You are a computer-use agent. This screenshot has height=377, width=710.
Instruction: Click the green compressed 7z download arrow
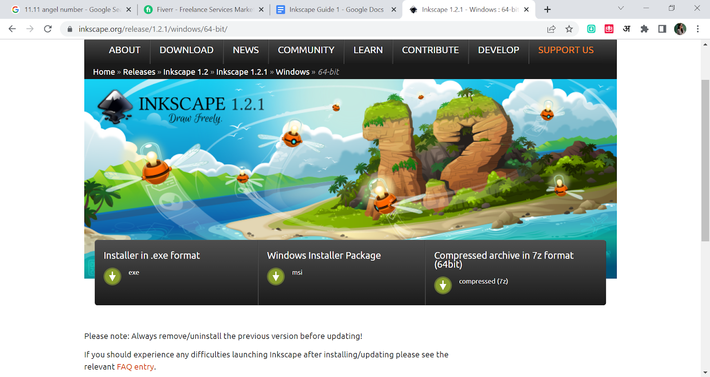pos(443,285)
